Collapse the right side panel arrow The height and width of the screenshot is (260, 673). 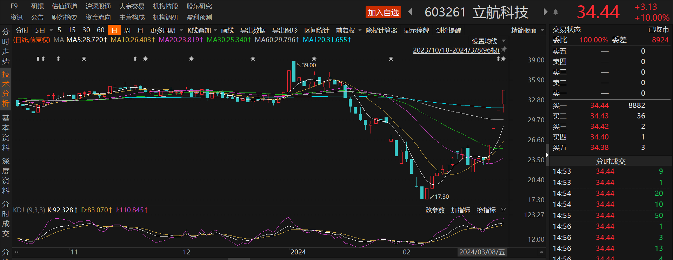coord(547,155)
